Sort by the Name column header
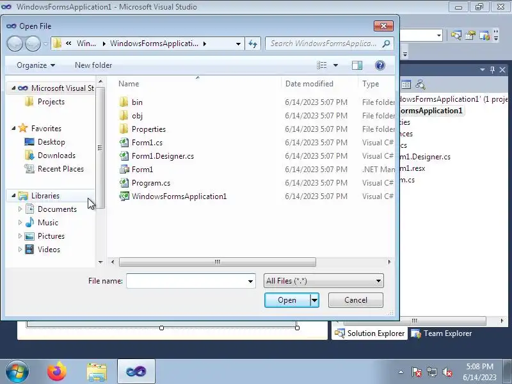This screenshot has height=384, width=512. pyautogui.click(x=129, y=84)
